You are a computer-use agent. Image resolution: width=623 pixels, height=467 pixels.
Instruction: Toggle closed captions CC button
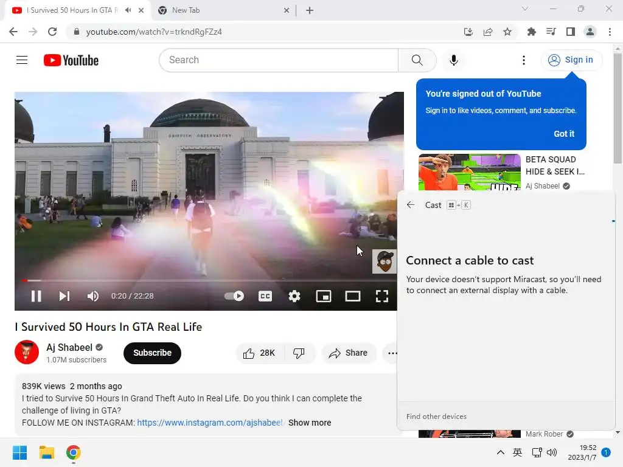(x=265, y=296)
